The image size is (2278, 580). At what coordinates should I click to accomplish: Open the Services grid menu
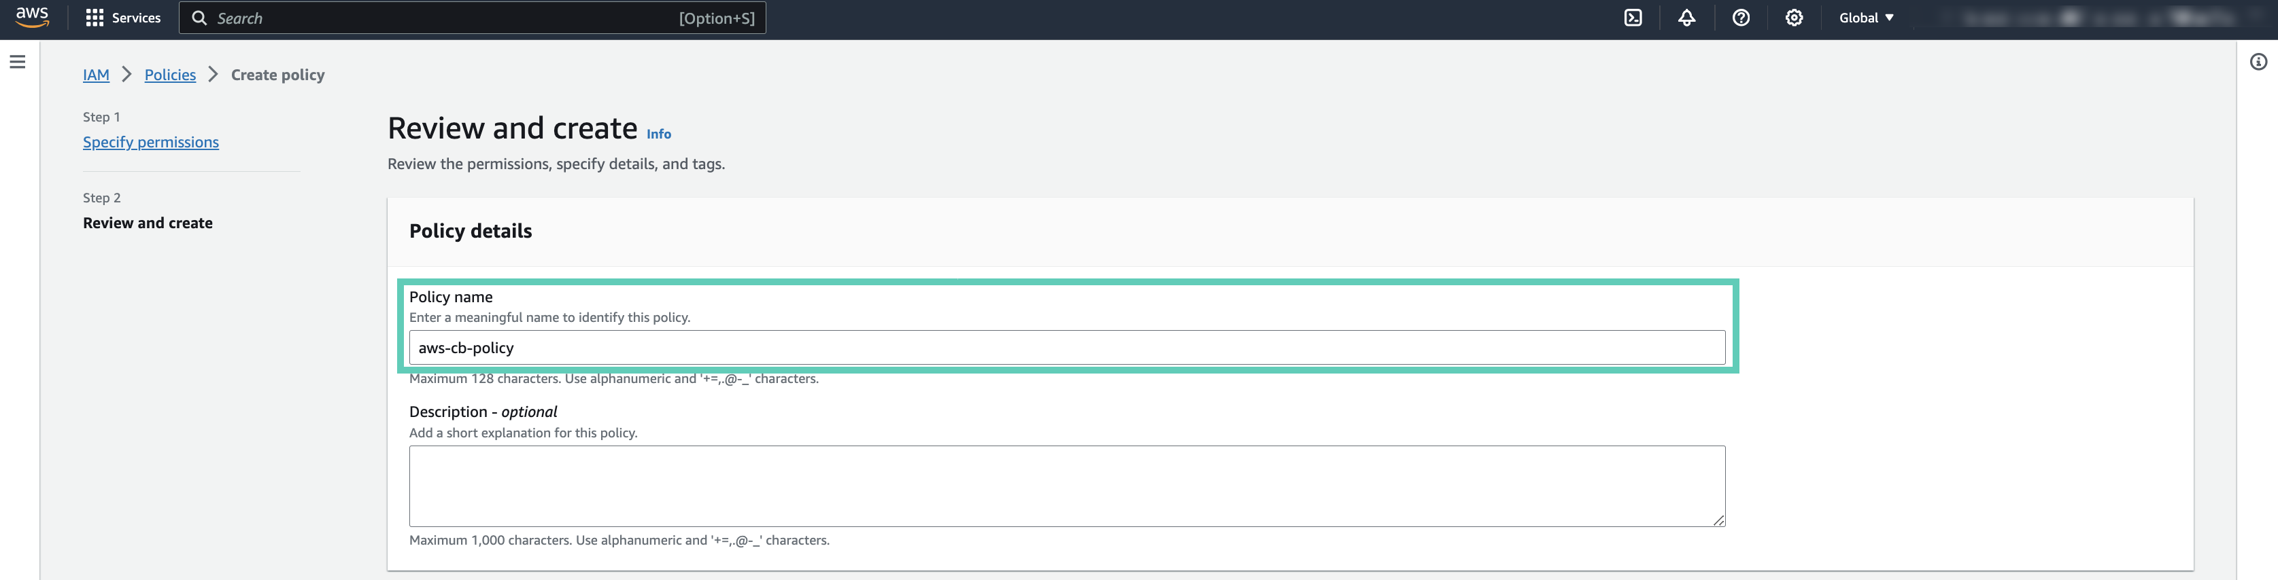click(x=95, y=18)
